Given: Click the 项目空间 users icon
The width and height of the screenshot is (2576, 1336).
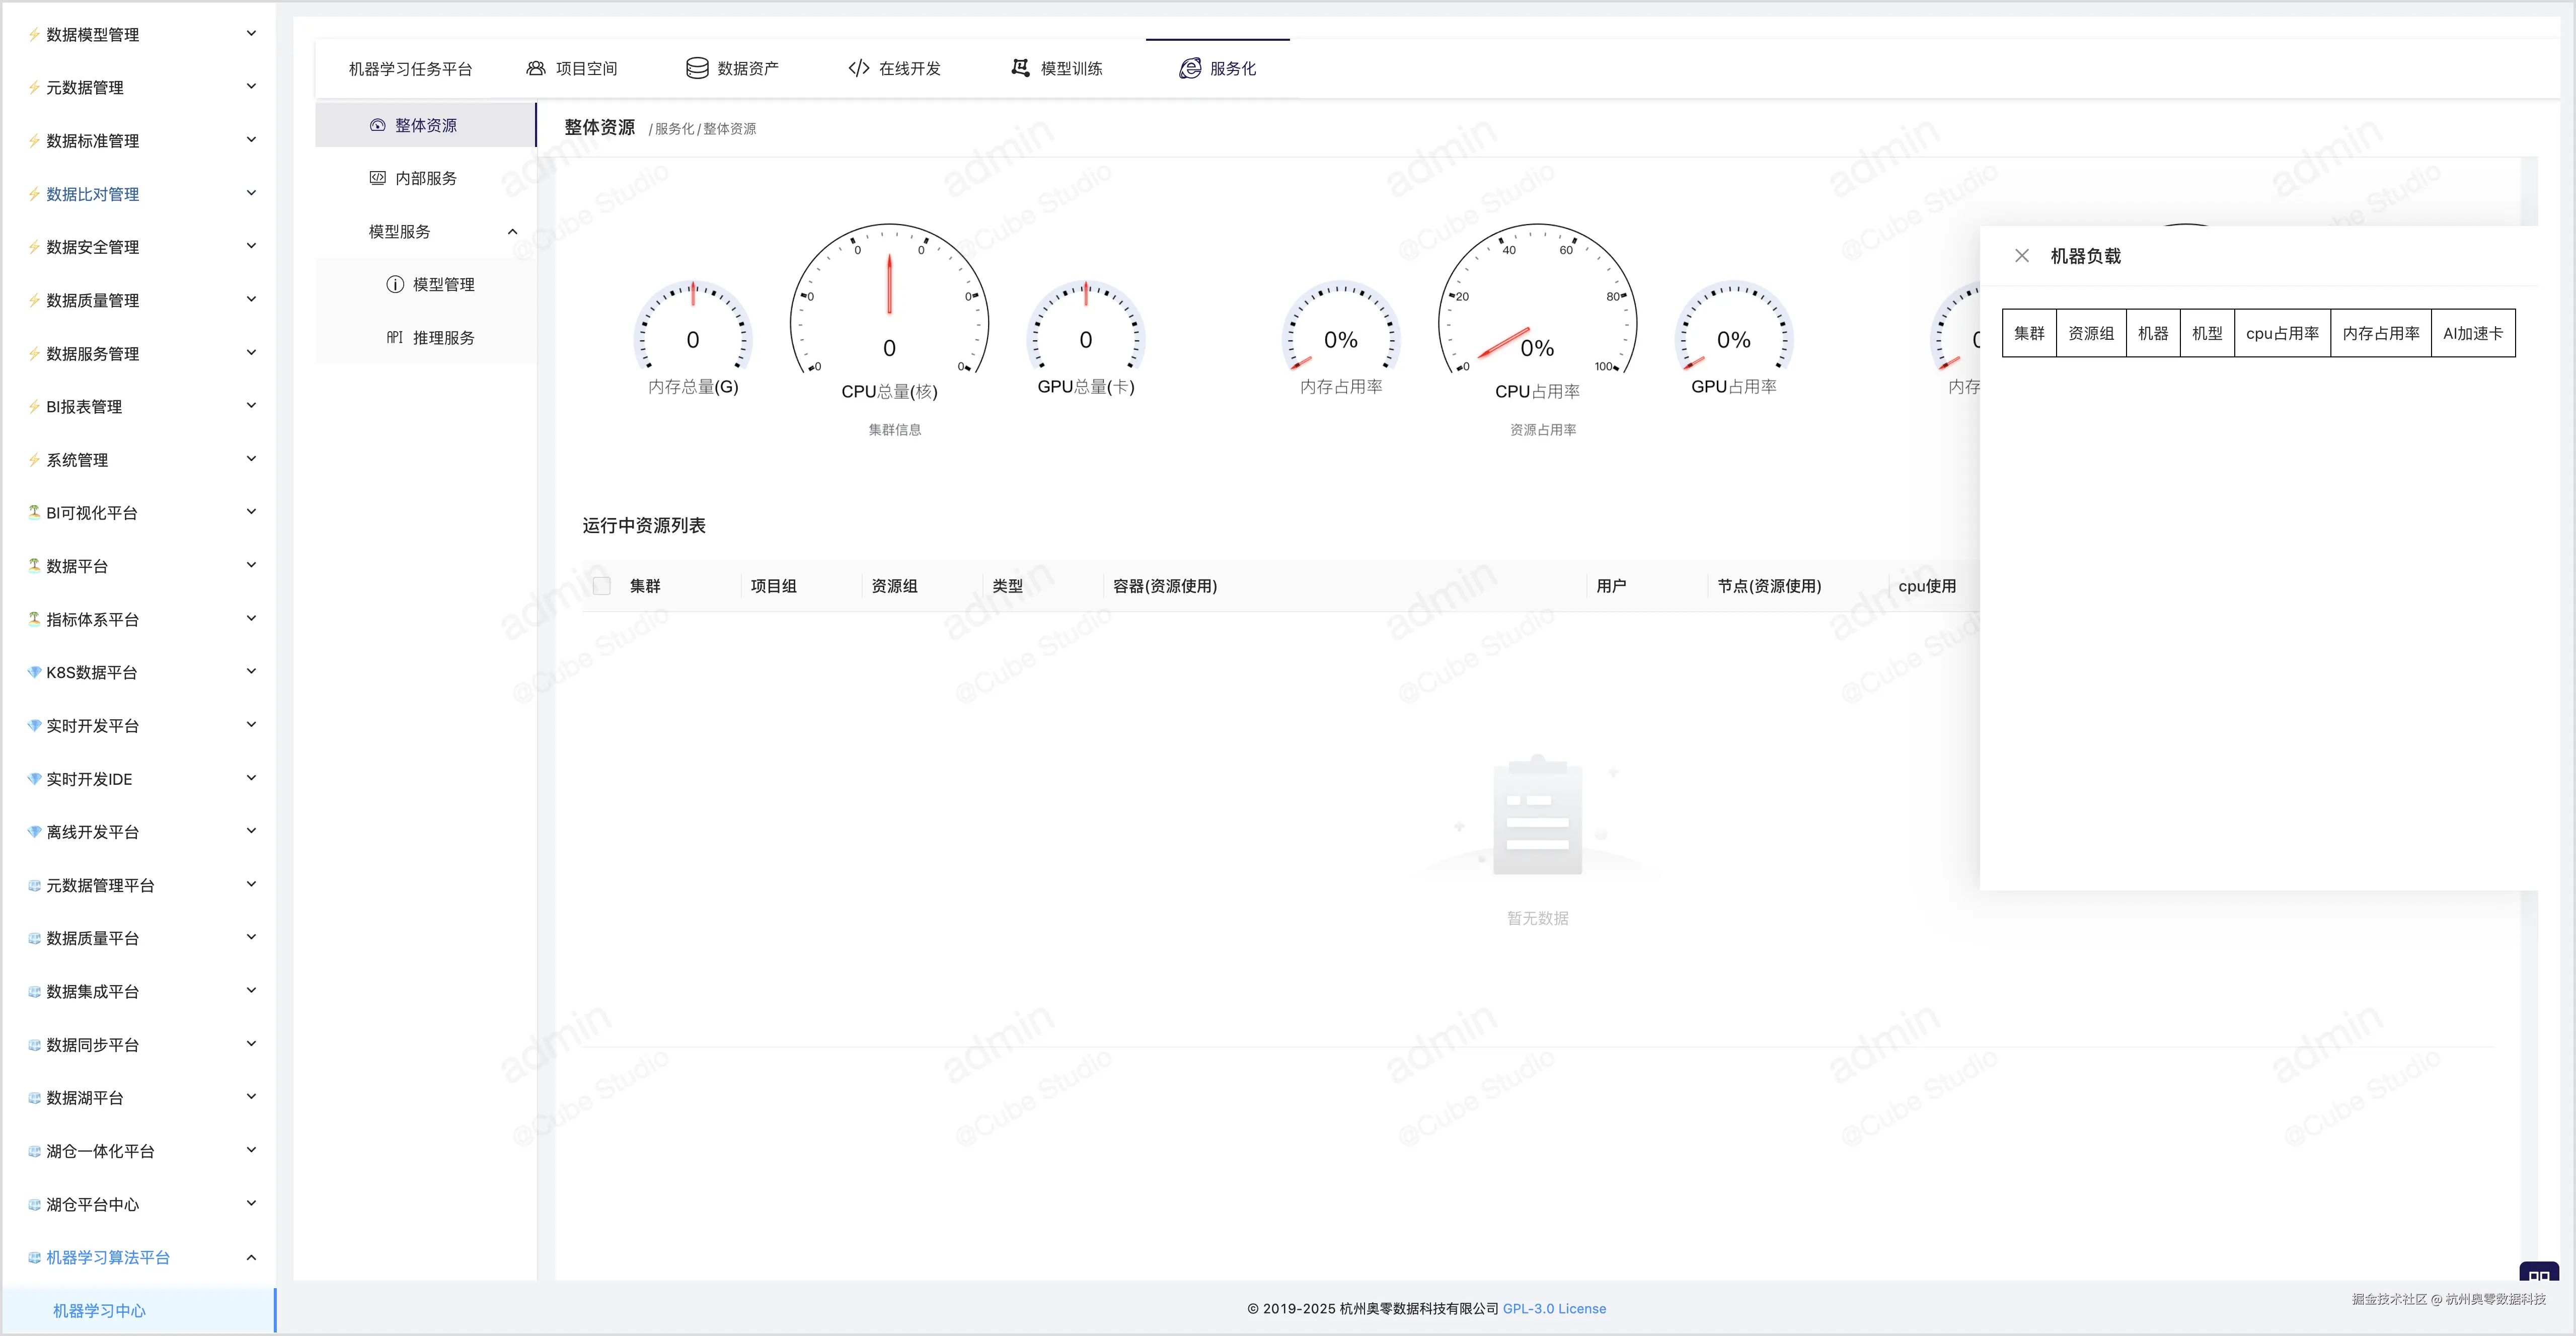Looking at the screenshot, I should pyautogui.click(x=536, y=68).
